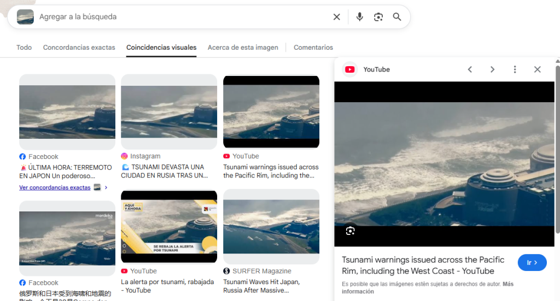Image resolution: width=560 pixels, height=301 pixels.
Task: Switch to the Todo tab
Action: [24, 48]
